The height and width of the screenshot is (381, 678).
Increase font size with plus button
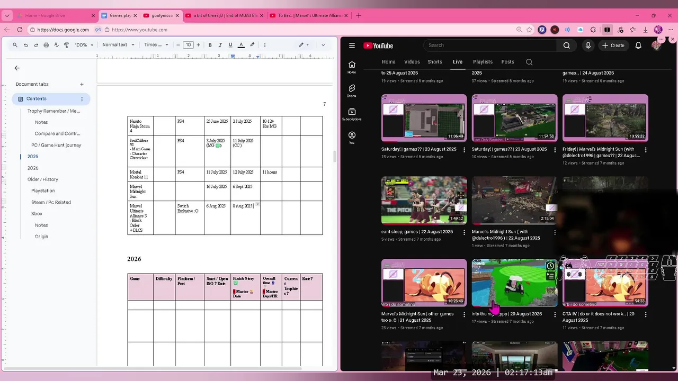pos(198,45)
